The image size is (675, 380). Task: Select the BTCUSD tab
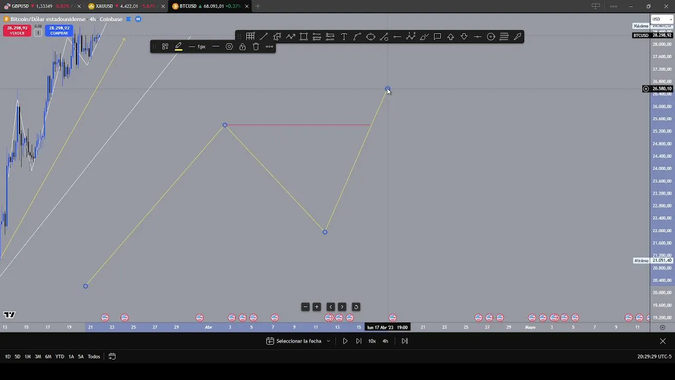coord(209,6)
